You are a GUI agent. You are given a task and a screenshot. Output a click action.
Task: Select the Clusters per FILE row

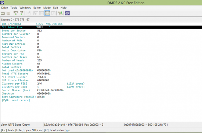pyautogui.click(x=101, y=84)
